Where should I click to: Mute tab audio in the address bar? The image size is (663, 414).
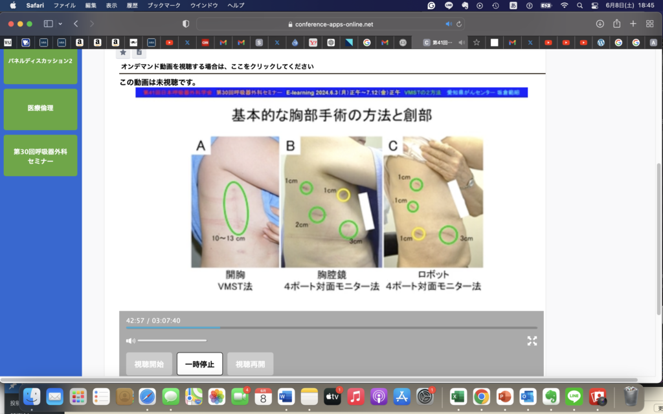tap(448, 24)
